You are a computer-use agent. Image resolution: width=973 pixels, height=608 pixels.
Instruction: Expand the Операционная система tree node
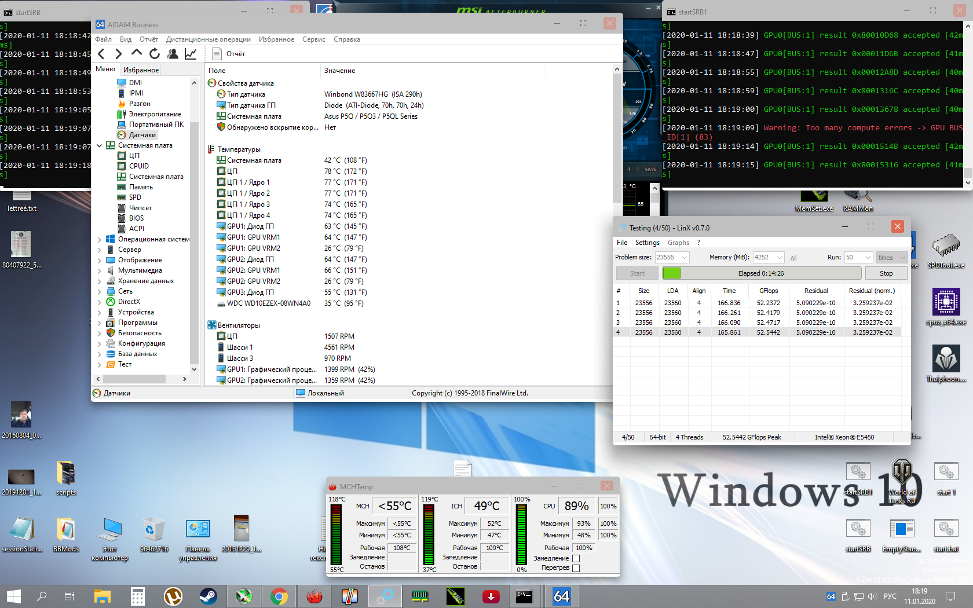[100, 239]
